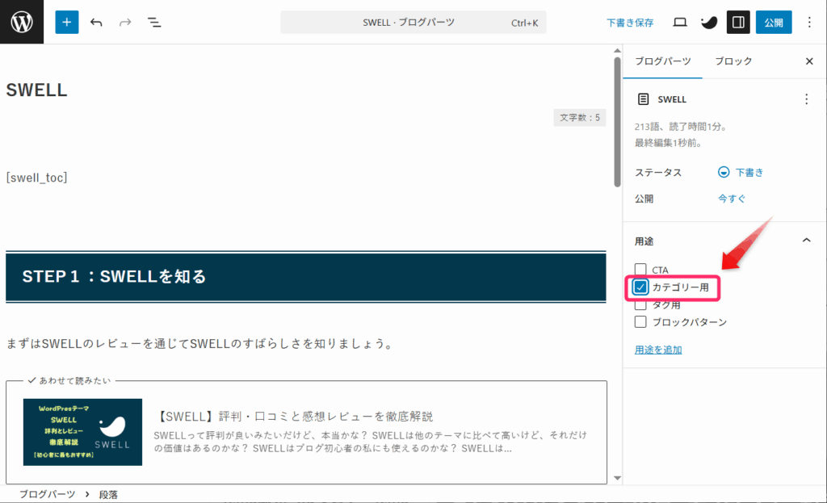Screen dimensions: 827x503
Task: Select the [swell_toc] shortcode block
Action: (36, 178)
